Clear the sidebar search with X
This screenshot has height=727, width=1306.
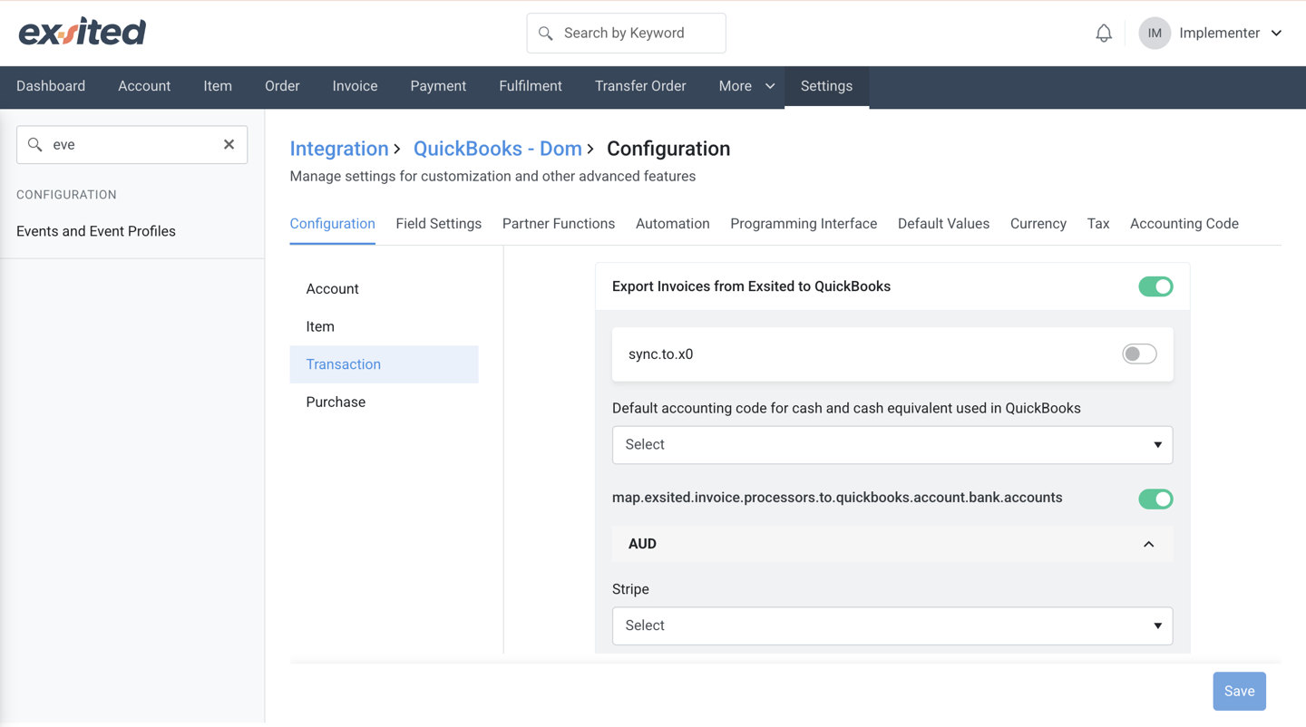[x=229, y=144]
